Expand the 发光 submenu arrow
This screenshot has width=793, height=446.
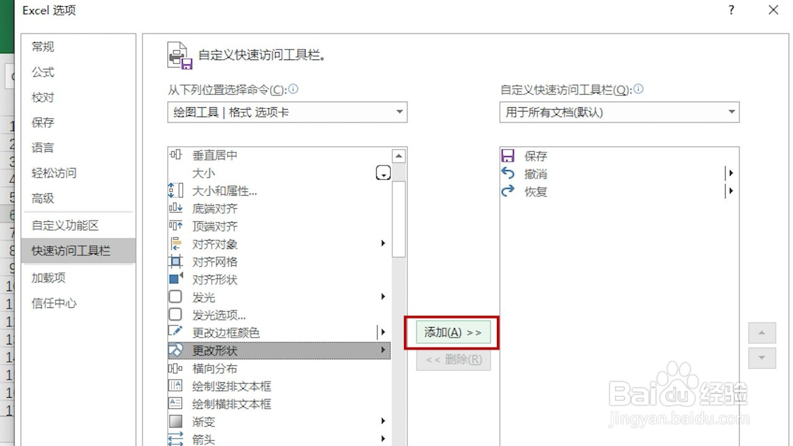pyautogui.click(x=383, y=297)
